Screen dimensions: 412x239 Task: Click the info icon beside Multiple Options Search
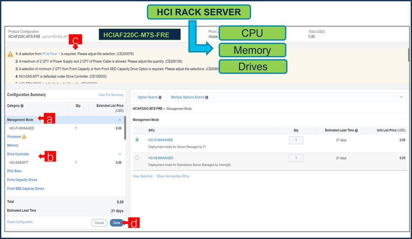(207, 98)
